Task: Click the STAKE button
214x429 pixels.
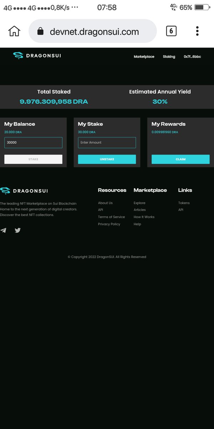Action: point(33,159)
